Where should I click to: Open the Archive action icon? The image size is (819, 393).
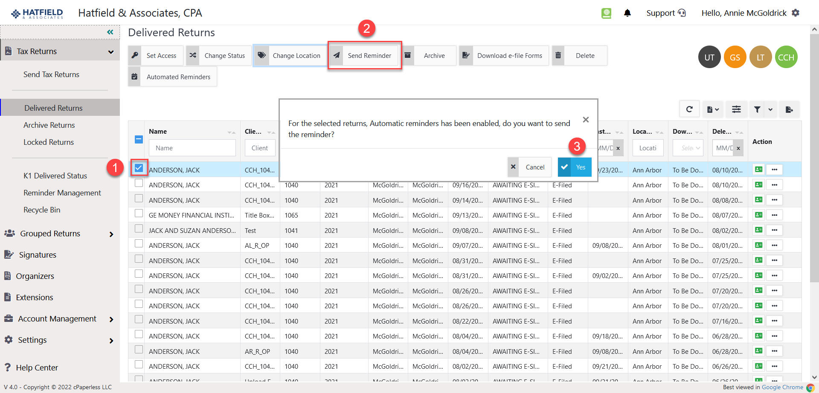[x=408, y=55]
